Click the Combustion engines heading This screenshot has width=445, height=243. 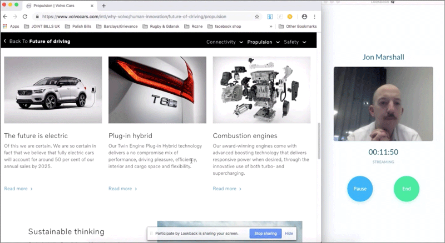tap(245, 136)
